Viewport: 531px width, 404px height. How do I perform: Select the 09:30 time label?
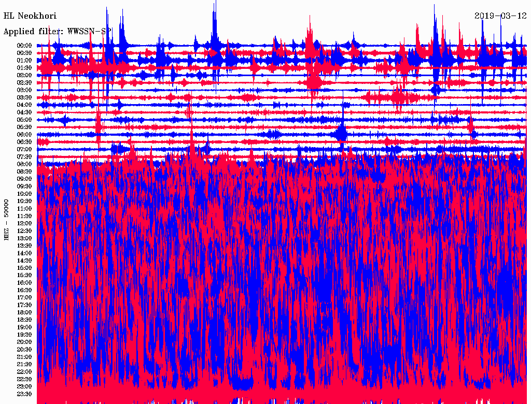(x=24, y=186)
